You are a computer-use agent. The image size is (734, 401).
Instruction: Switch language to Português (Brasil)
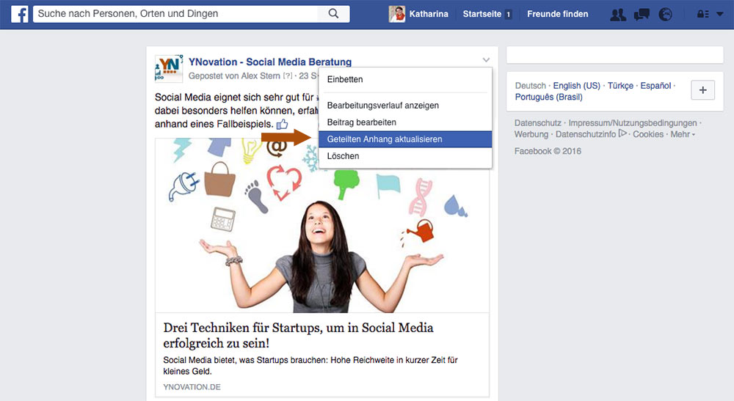(548, 97)
